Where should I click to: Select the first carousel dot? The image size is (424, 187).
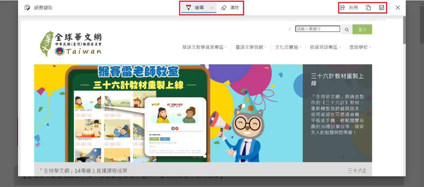pos(195,156)
